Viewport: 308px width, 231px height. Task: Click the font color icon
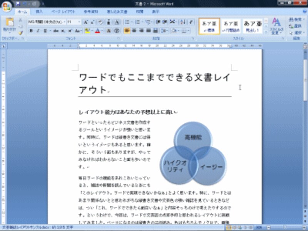click(x=97, y=30)
